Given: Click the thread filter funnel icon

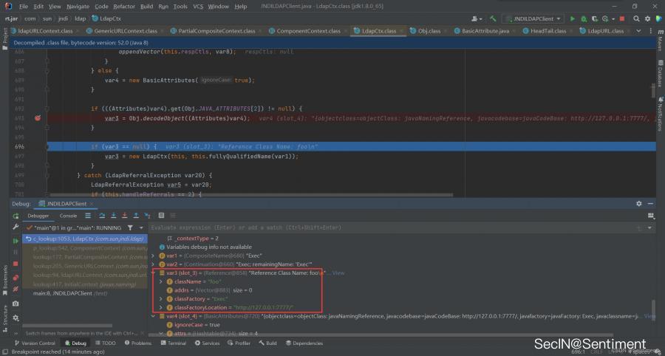Looking at the screenshot, I should tap(130, 228).
